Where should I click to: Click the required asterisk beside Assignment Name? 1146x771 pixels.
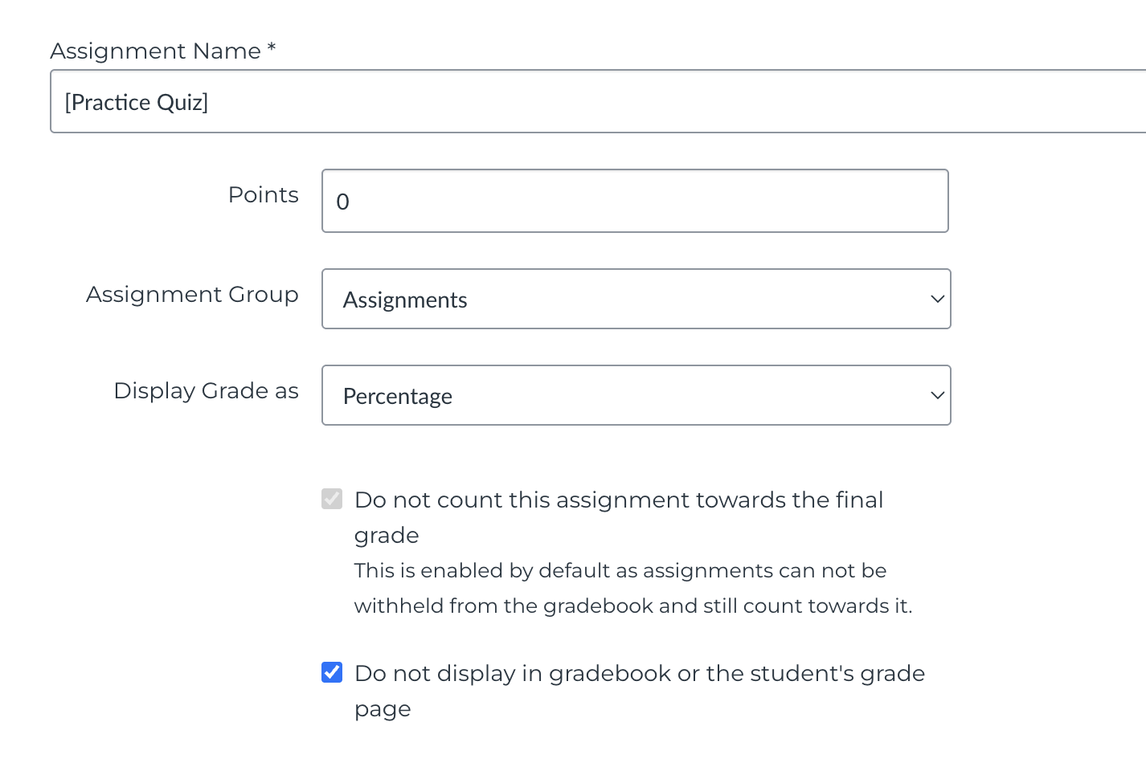pos(272,49)
